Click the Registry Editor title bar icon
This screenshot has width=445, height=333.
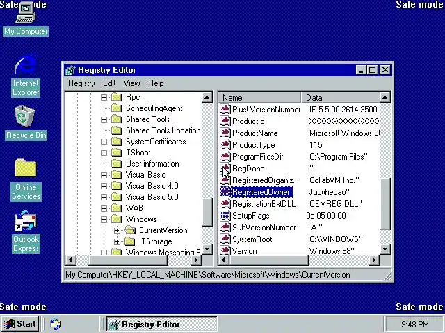point(70,70)
